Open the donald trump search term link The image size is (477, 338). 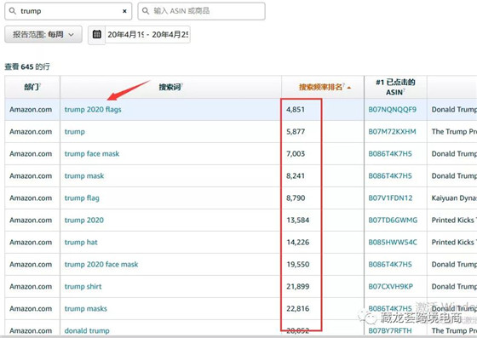click(x=87, y=330)
